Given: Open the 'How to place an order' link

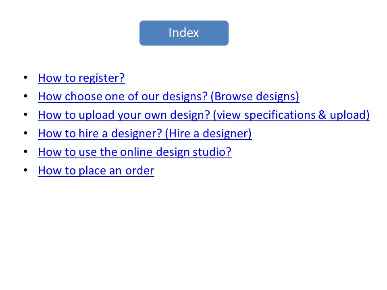Looking at the screenshot, I should pos(96,170).
